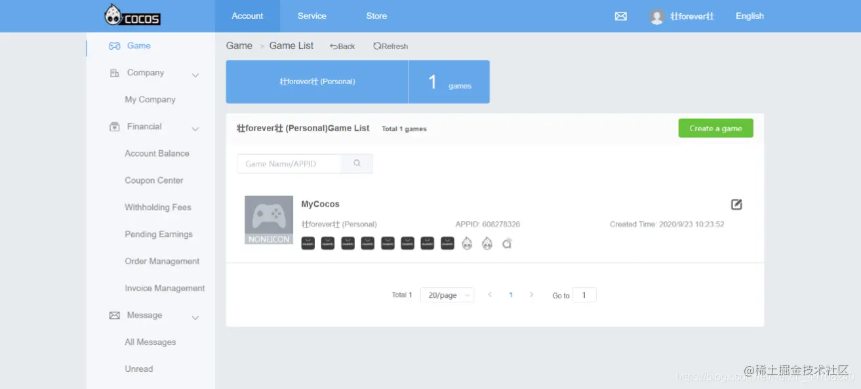Viewport: 861px width, 389px height.
Task: Click the MyCocos NONEICON game thumbnail
Action: click(269, 220)
